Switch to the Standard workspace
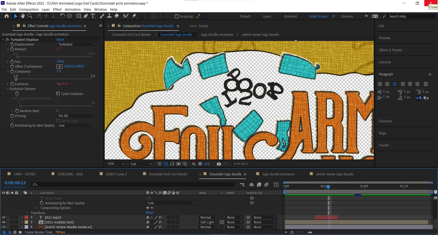The height and width of the screenshot is (235, 438). 291,16
